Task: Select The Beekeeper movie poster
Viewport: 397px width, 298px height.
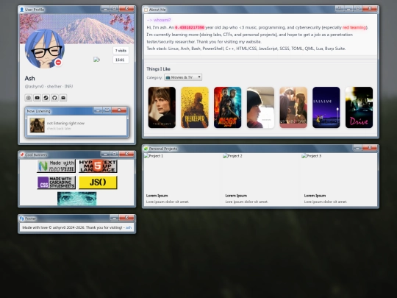Action: tap(195, 107)
